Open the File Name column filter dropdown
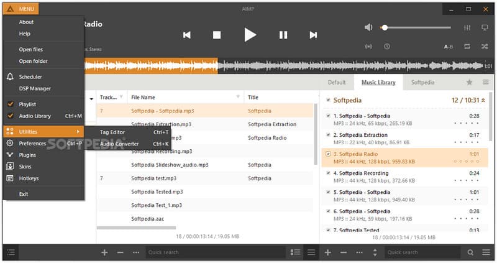497x263 pixels. [x=237, y=97]
